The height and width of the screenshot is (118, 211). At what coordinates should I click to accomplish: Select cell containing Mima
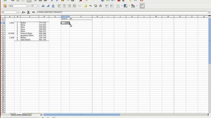click(30, 25)
